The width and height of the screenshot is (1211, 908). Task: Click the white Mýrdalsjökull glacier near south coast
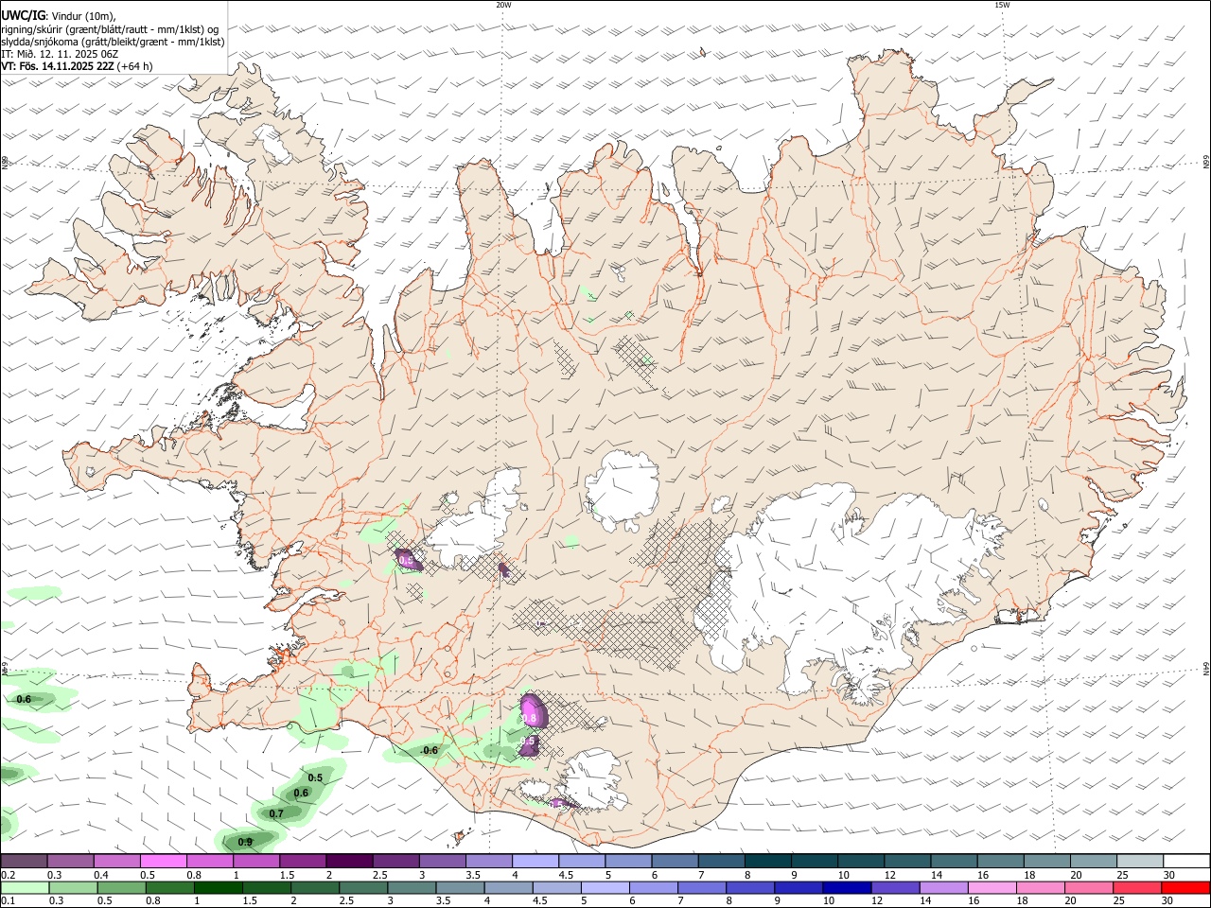[x=594, y=780]
